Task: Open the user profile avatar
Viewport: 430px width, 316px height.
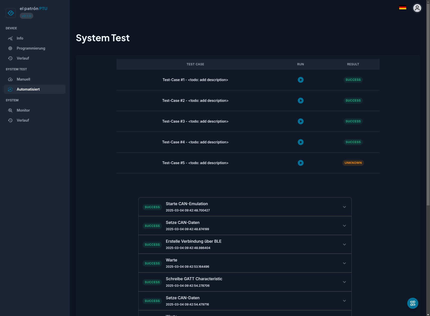Action: 417,8
